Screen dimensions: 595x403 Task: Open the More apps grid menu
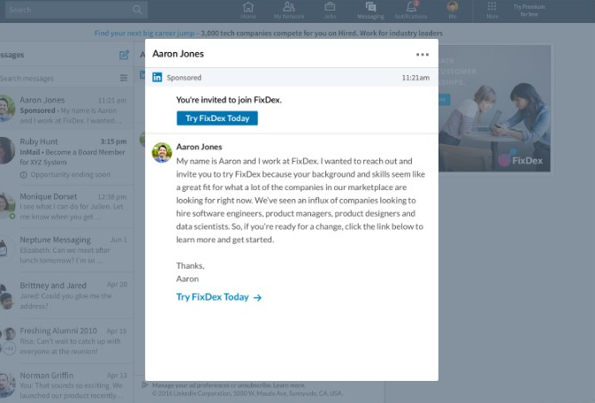492,11
